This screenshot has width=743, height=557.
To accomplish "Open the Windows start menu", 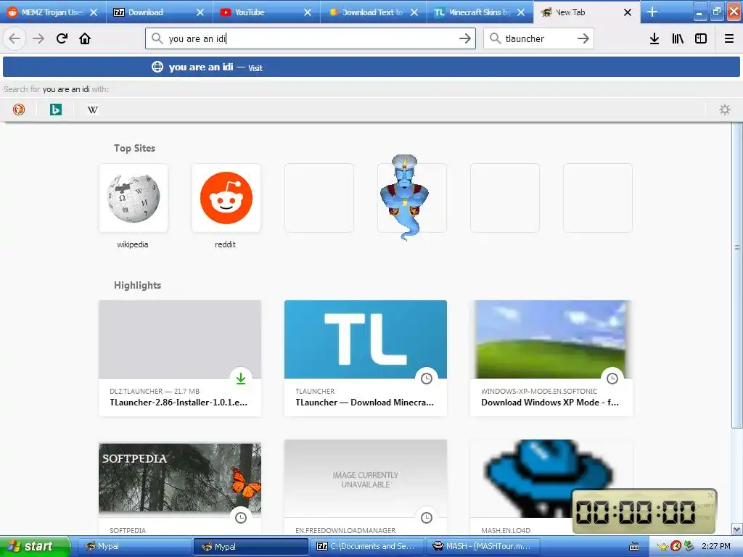I will (35, 546).
